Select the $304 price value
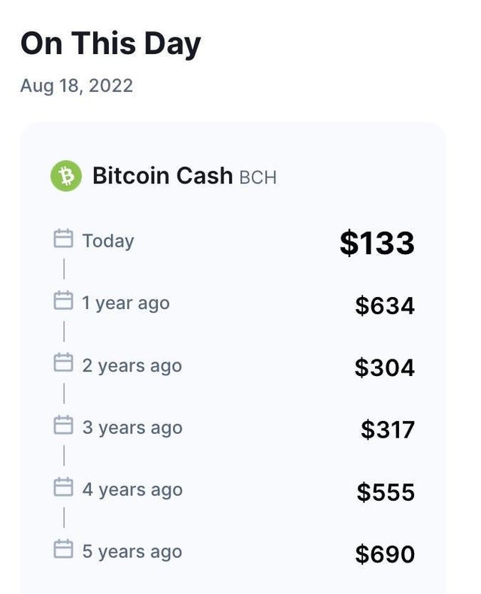Screen dimensions: 481x594 coord(385,368)
